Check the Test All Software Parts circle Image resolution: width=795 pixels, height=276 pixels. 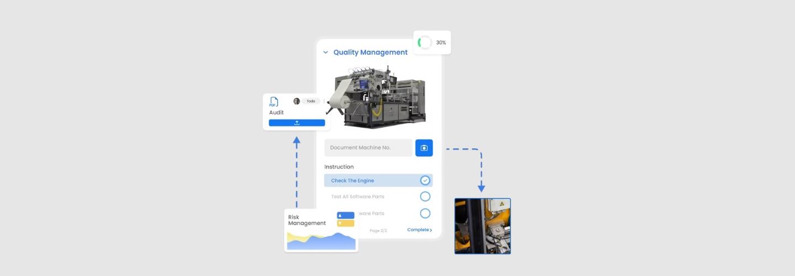[425, 197]
